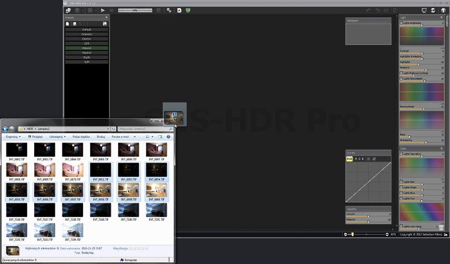
Task: Open the view options dropdown arrow in Explorer toolbar
Action: [152, 137]
